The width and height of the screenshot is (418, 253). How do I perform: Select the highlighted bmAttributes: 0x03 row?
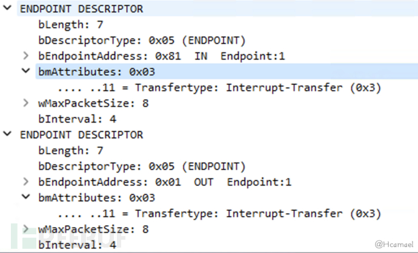pyautogui.click(x=96, y=71)
